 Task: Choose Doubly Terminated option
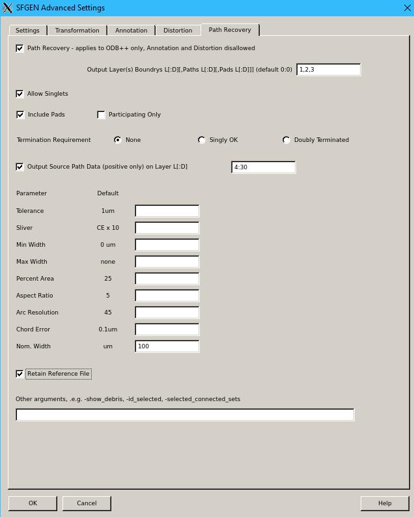(x=286, y=140)
